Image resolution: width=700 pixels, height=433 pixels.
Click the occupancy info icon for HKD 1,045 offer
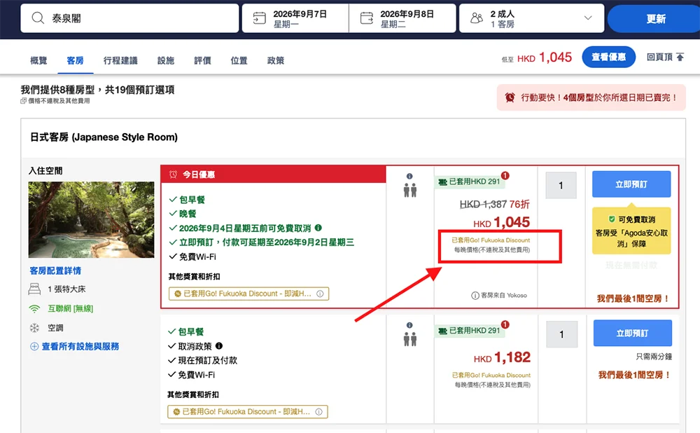409,176
